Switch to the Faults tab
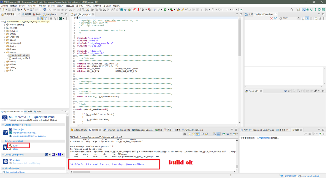326x178 pixels. pyautogui.click(x=37, y=14)
